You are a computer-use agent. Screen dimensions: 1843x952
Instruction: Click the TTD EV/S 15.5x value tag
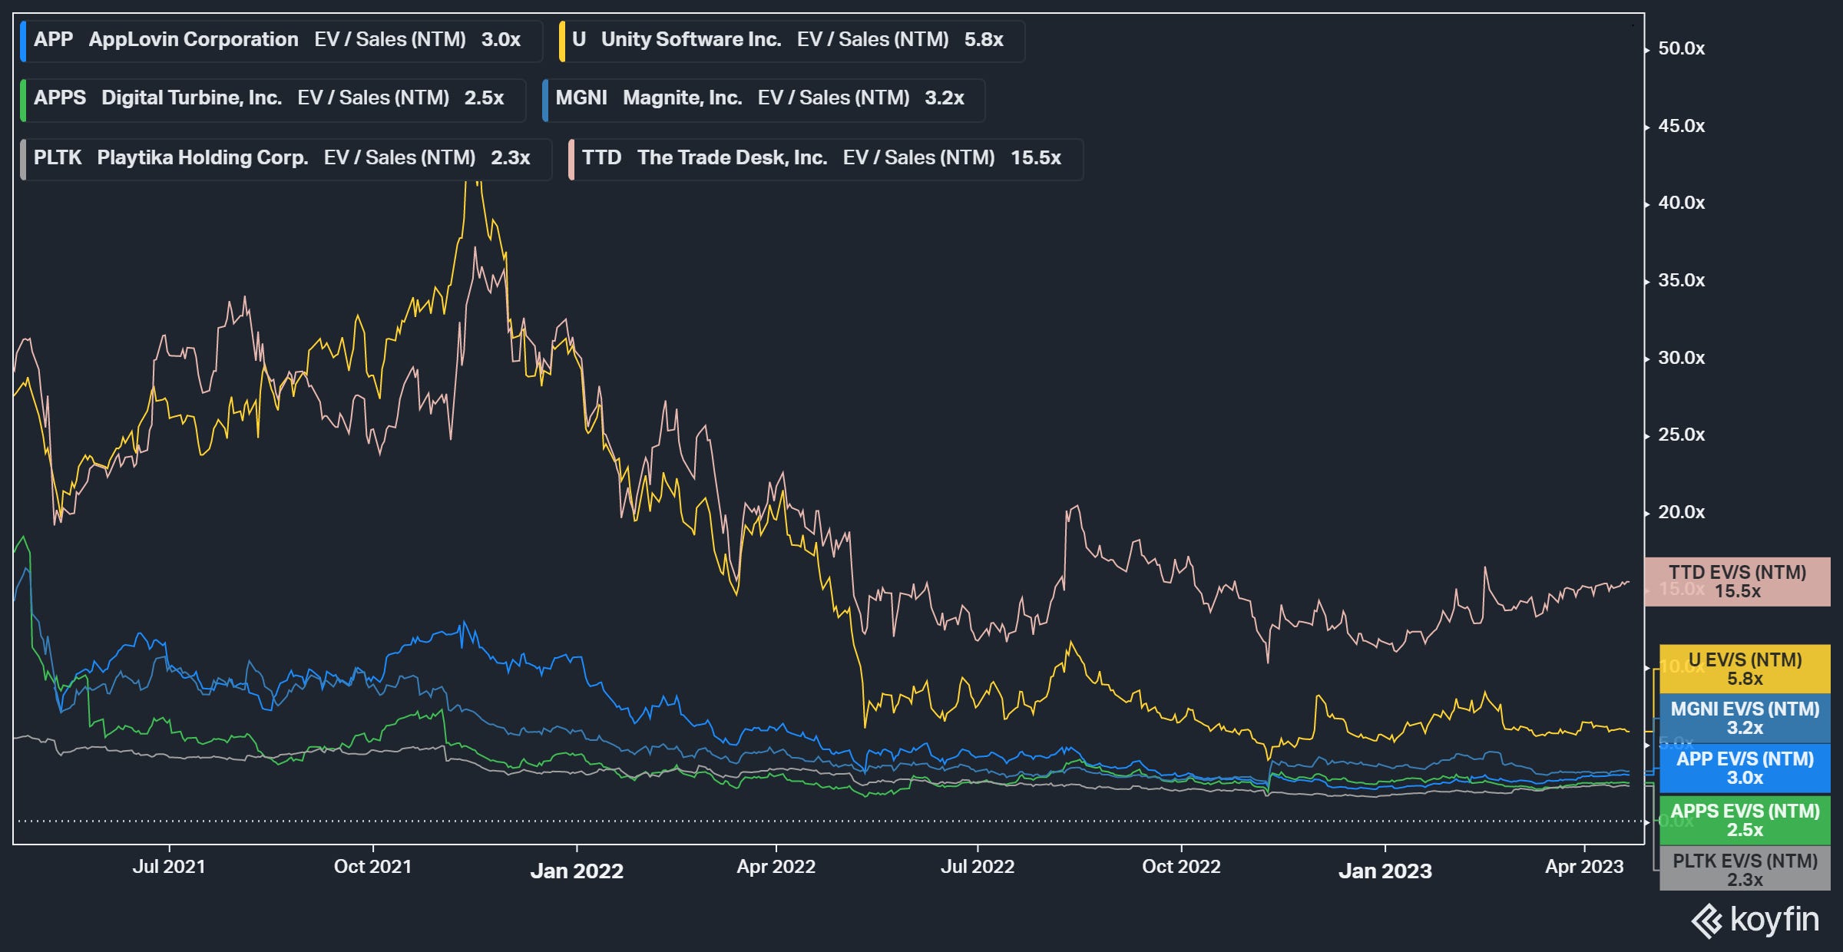(x=1737, y=582)
